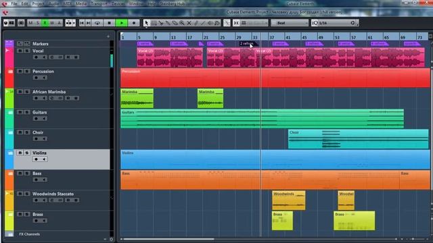This screenshot has height=243, width=433.
Task: Open Vocal track channel settings 'e' button
Action: [x=52, y=57]
